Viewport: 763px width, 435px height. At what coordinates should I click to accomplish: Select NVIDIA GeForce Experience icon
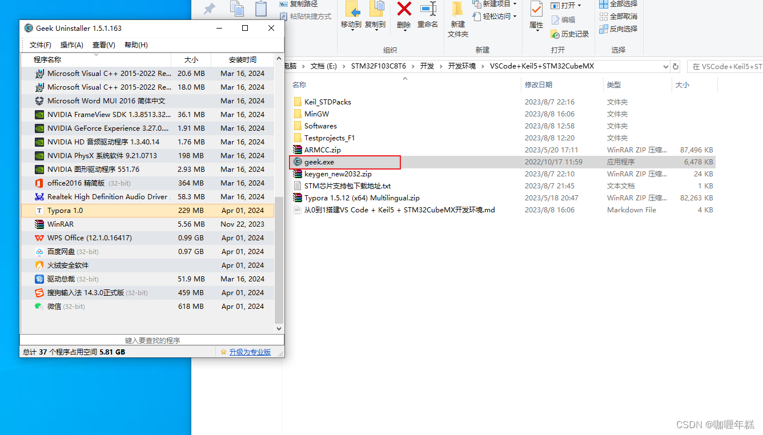coord(39,128)
